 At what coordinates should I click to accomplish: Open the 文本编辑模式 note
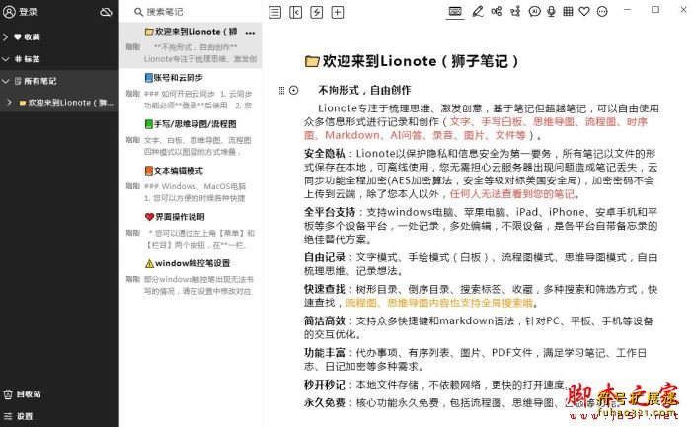pyautogui.click(x=191, y=184)
